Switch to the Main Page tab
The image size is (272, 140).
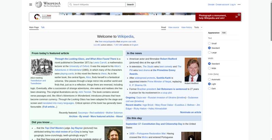point(34,28)
